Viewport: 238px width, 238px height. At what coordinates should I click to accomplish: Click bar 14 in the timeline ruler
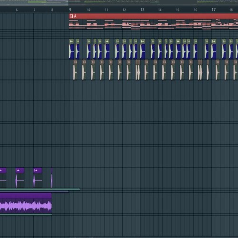(x=160, y=10)
